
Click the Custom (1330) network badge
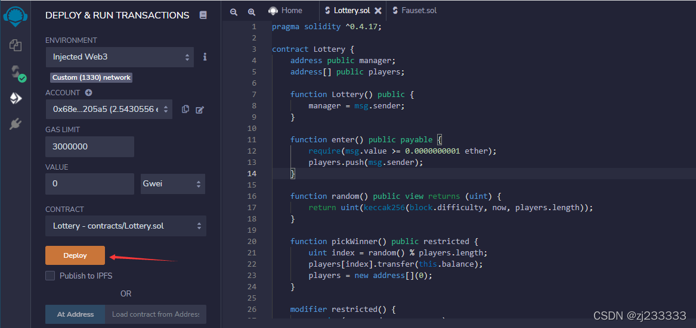(x=91, y=77)
